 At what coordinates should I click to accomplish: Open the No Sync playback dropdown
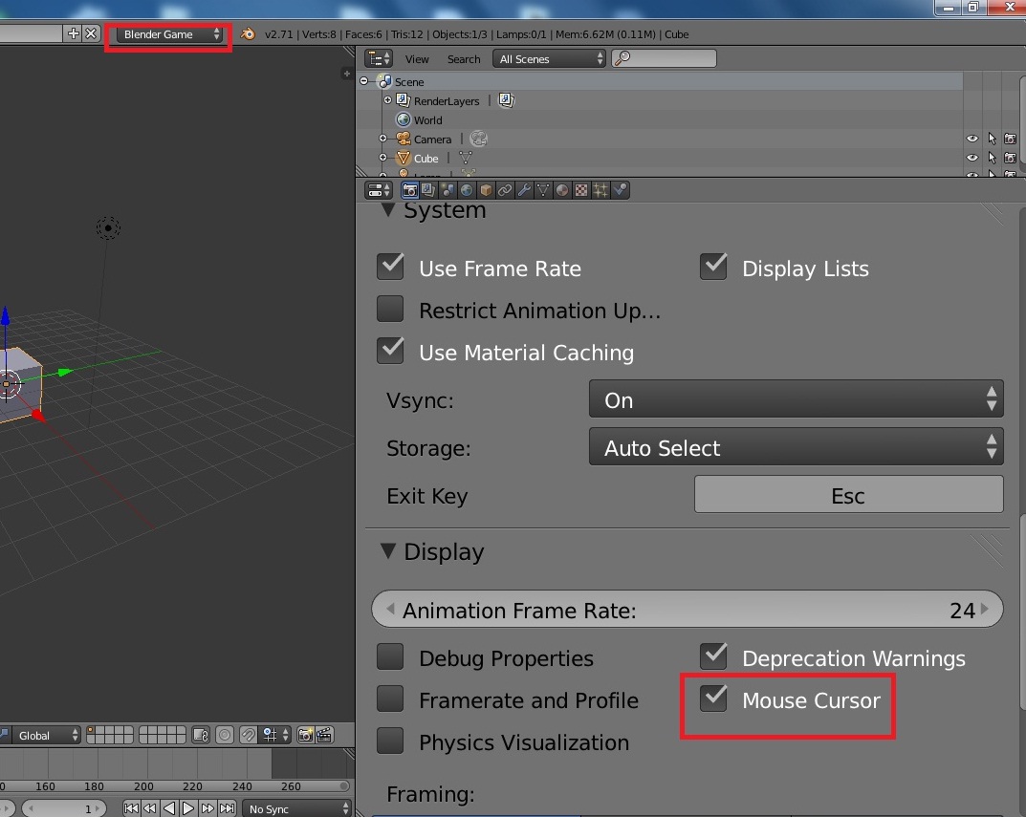click(x=297, y=808)
